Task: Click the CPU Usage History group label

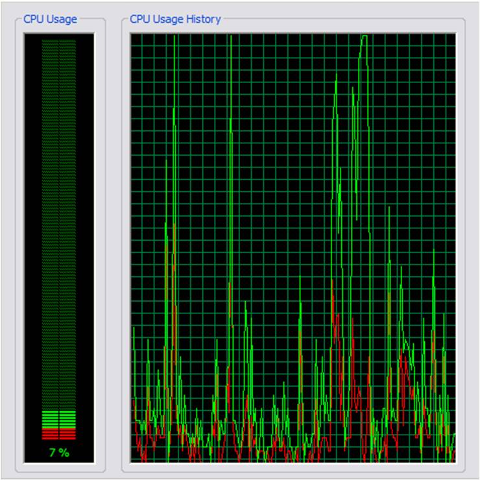Action: 175,19
